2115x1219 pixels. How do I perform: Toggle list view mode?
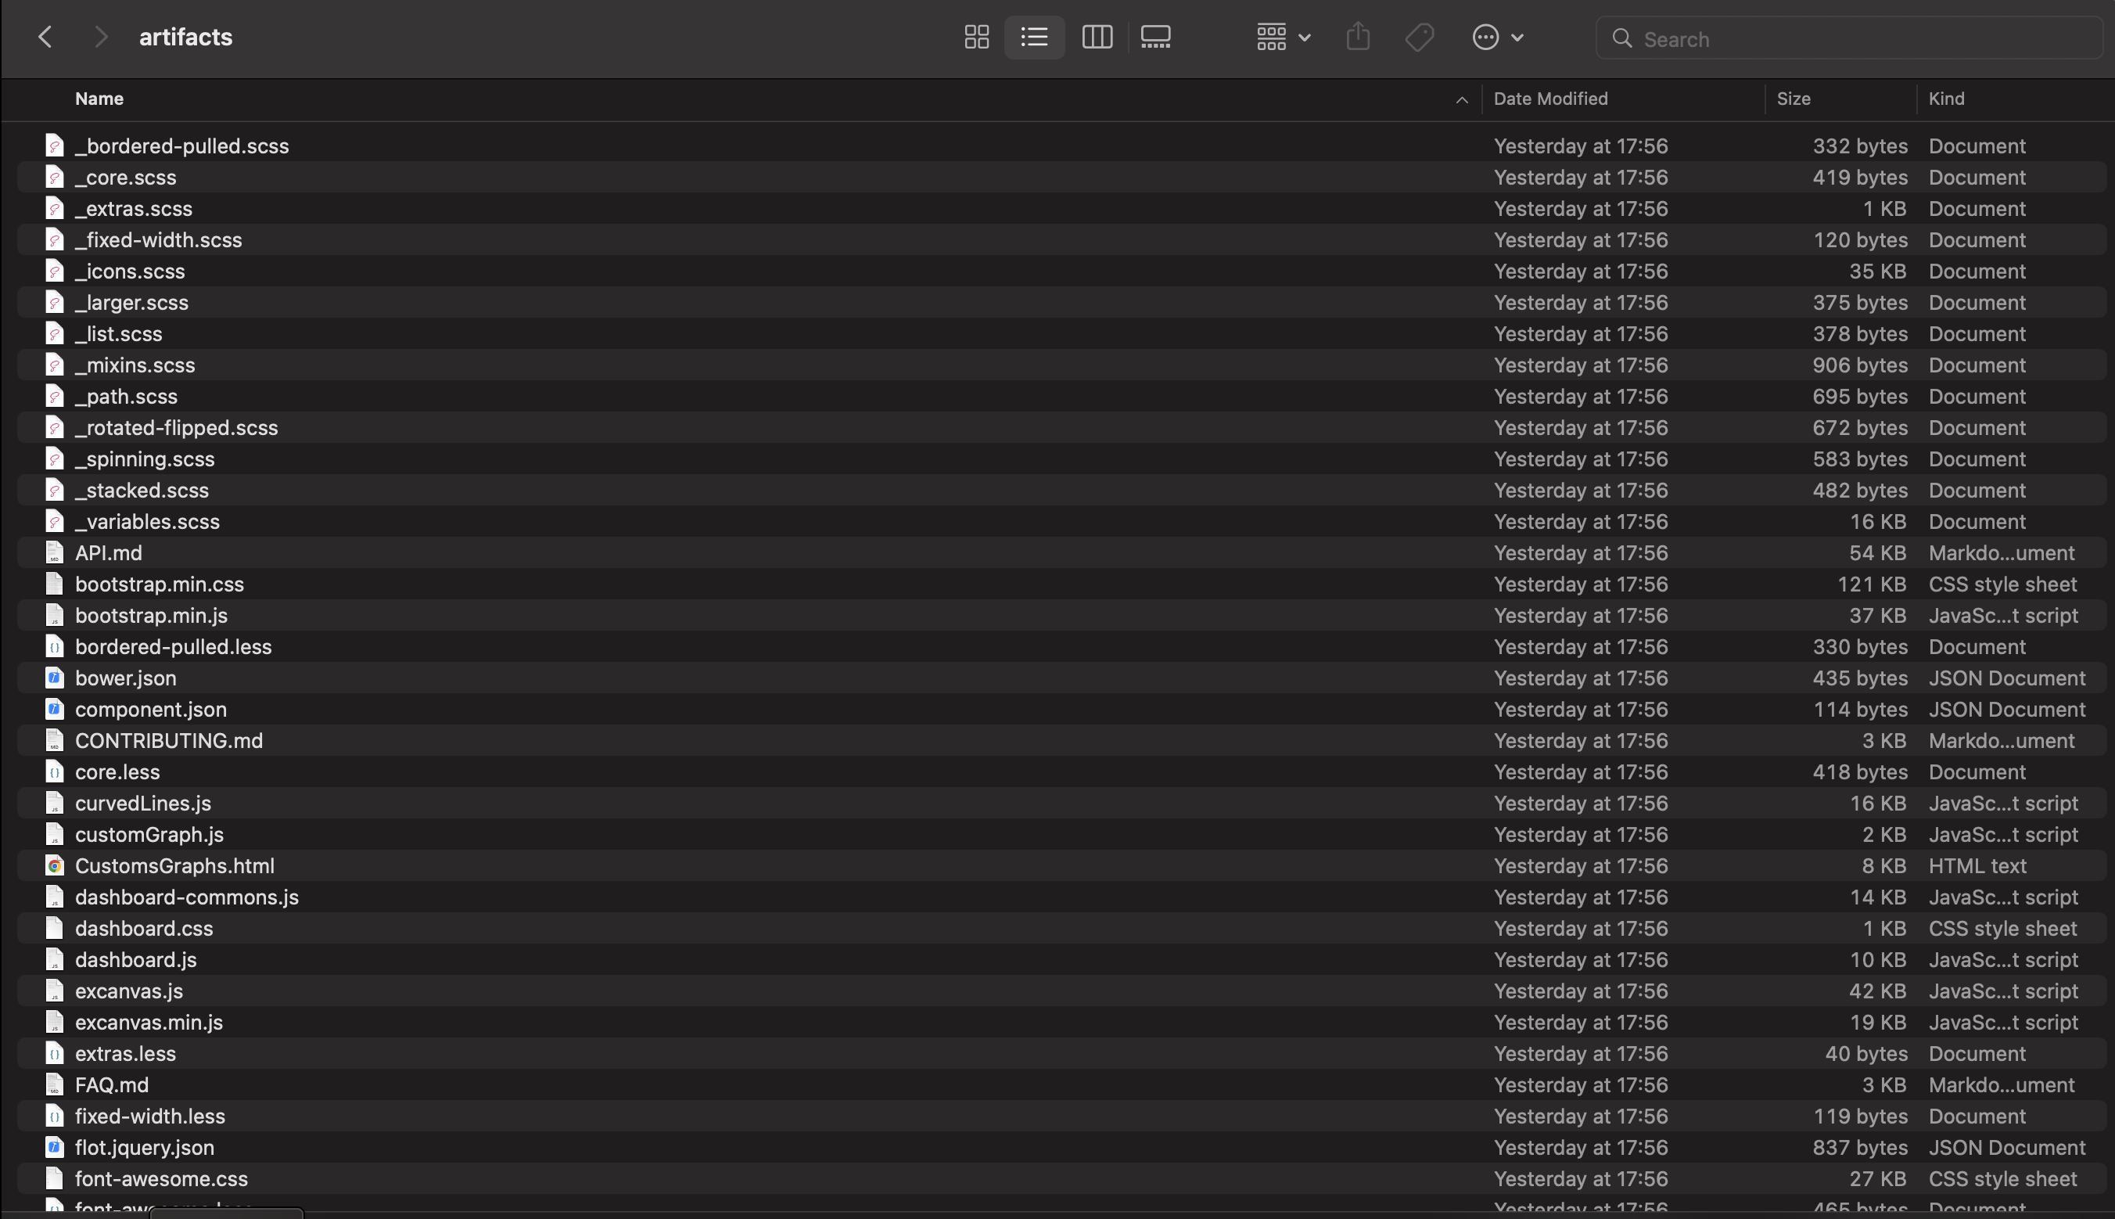1035,37
